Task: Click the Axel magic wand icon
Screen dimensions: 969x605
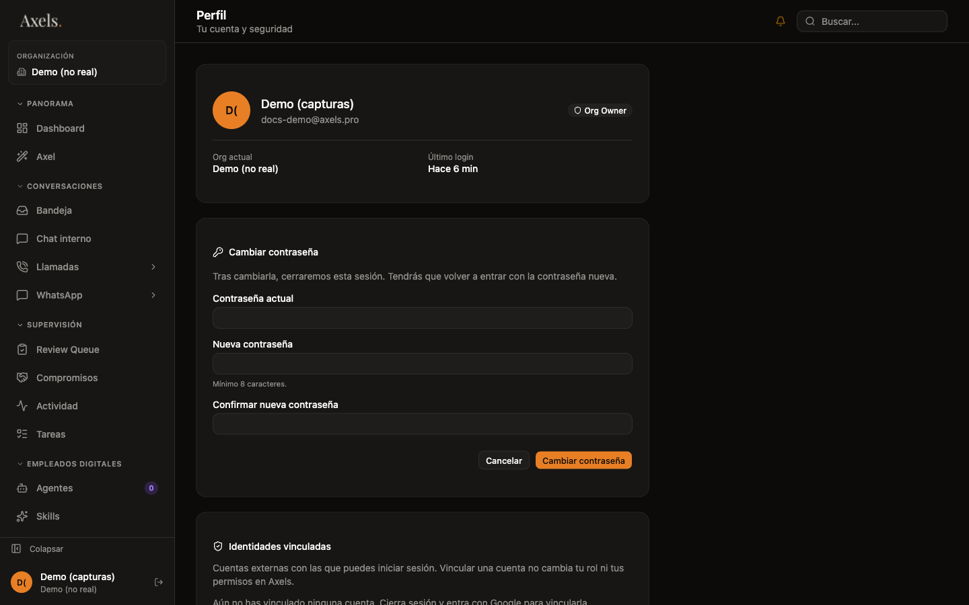Action: tap(22, 156)
